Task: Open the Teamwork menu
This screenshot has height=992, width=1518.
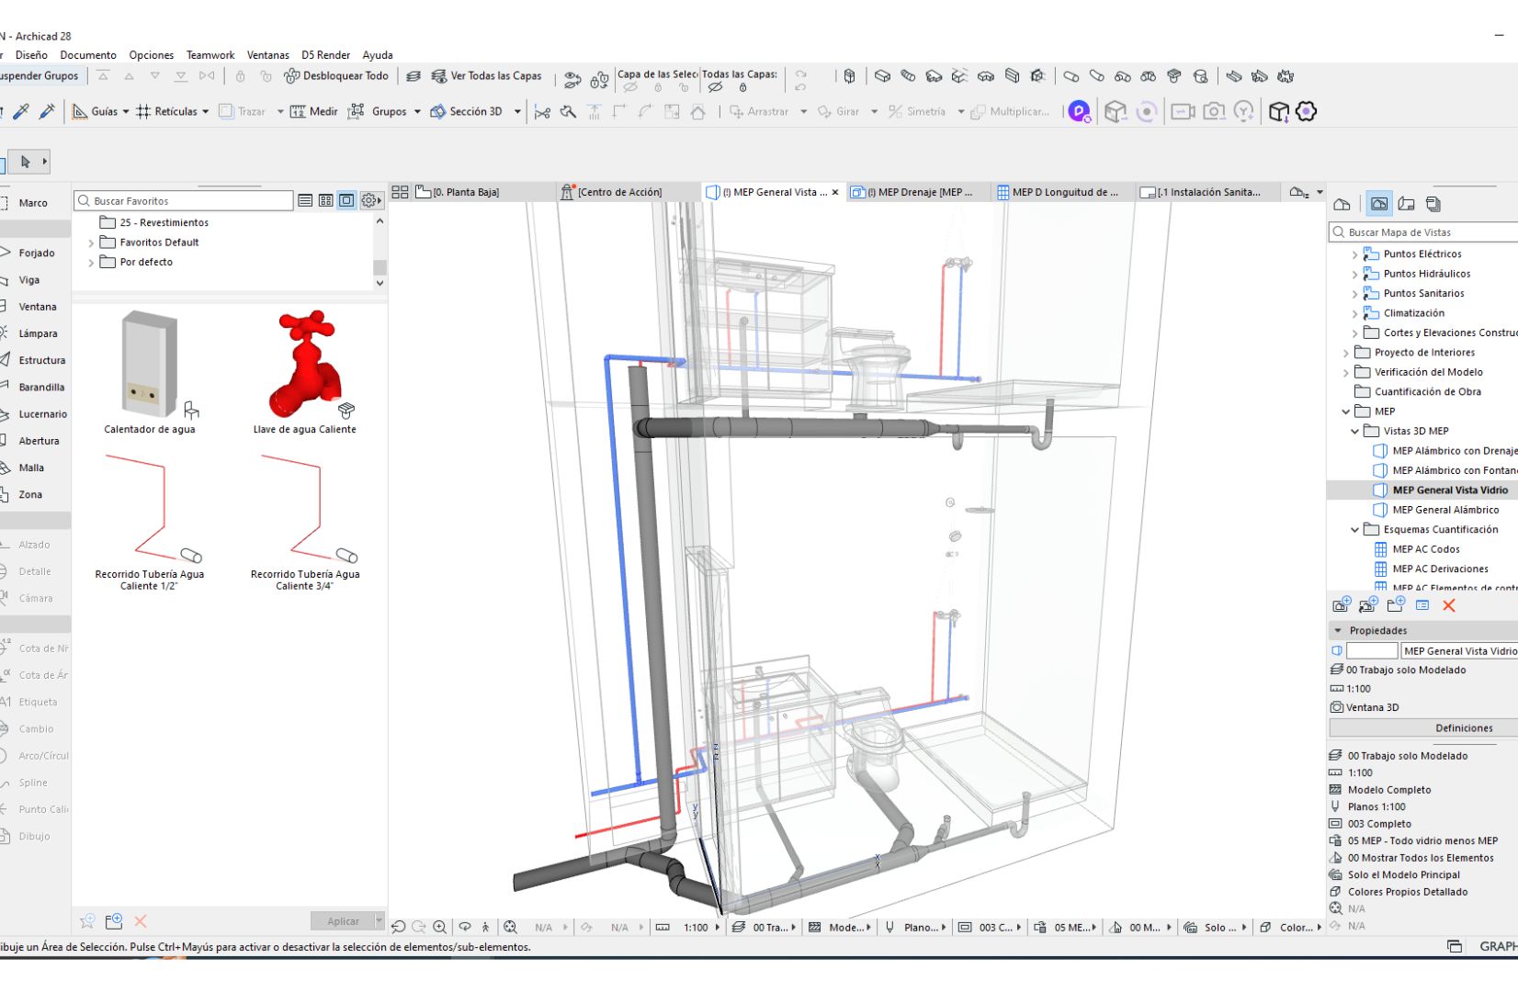Action: click(210, 54)
